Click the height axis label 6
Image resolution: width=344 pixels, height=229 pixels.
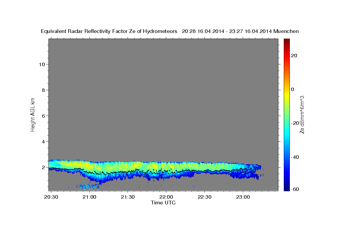coord(44,116)
